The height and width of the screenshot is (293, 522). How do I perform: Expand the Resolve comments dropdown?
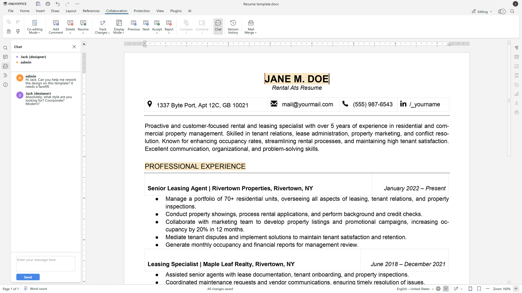pyautogui.click(x=83, y=33)
